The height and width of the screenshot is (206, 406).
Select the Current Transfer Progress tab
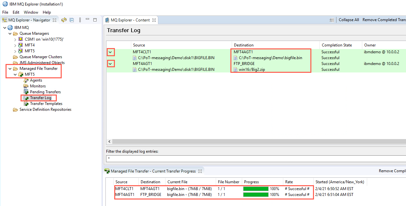[153, 171]
